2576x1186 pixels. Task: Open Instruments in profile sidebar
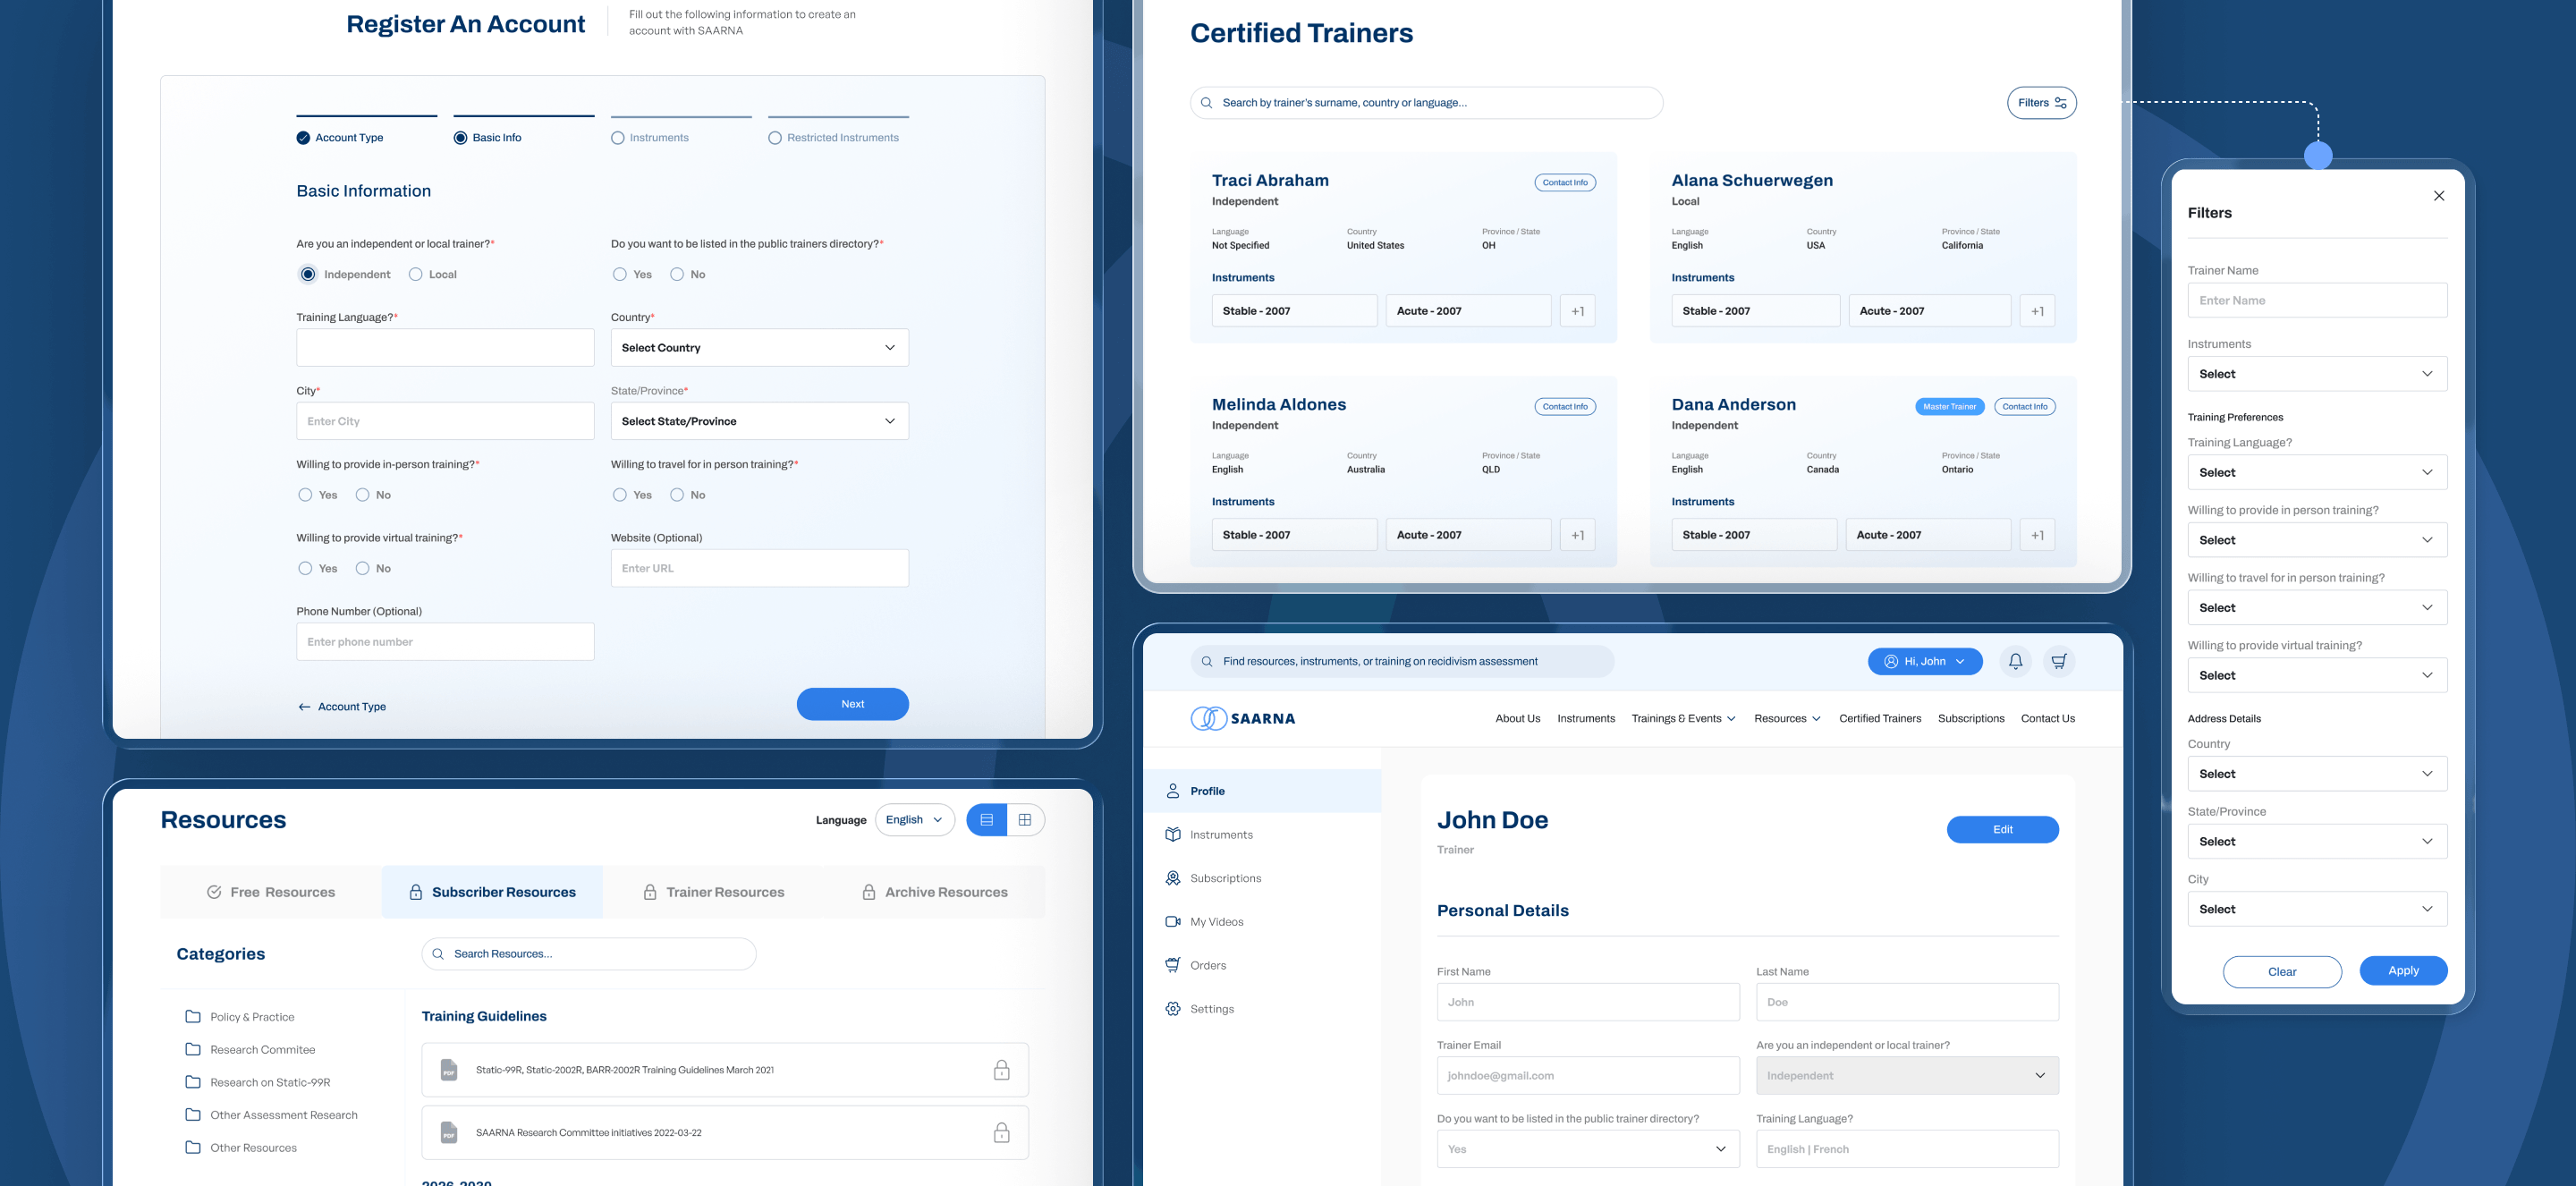[x=1209, y=835]
